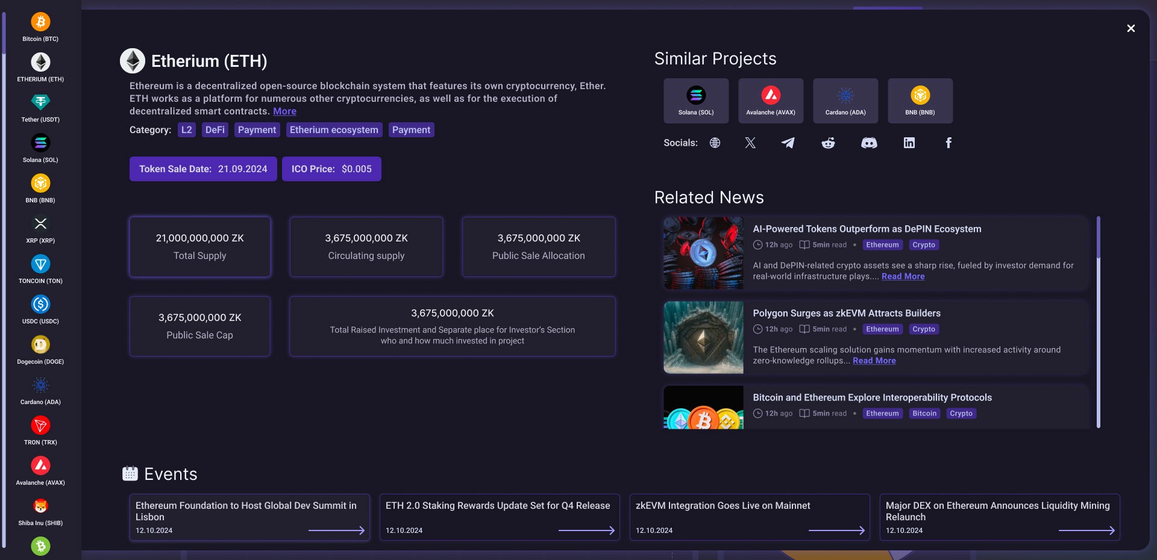This screenshot has height=560, width=1157.
Task: Open the Reddit social link
Action: pos(829,143)
